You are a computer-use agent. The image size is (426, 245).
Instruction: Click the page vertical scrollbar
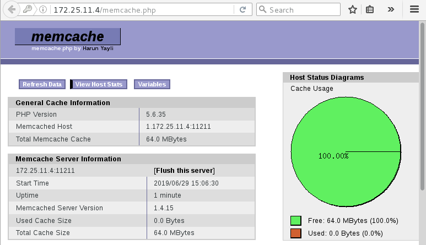tap(422, 106)
